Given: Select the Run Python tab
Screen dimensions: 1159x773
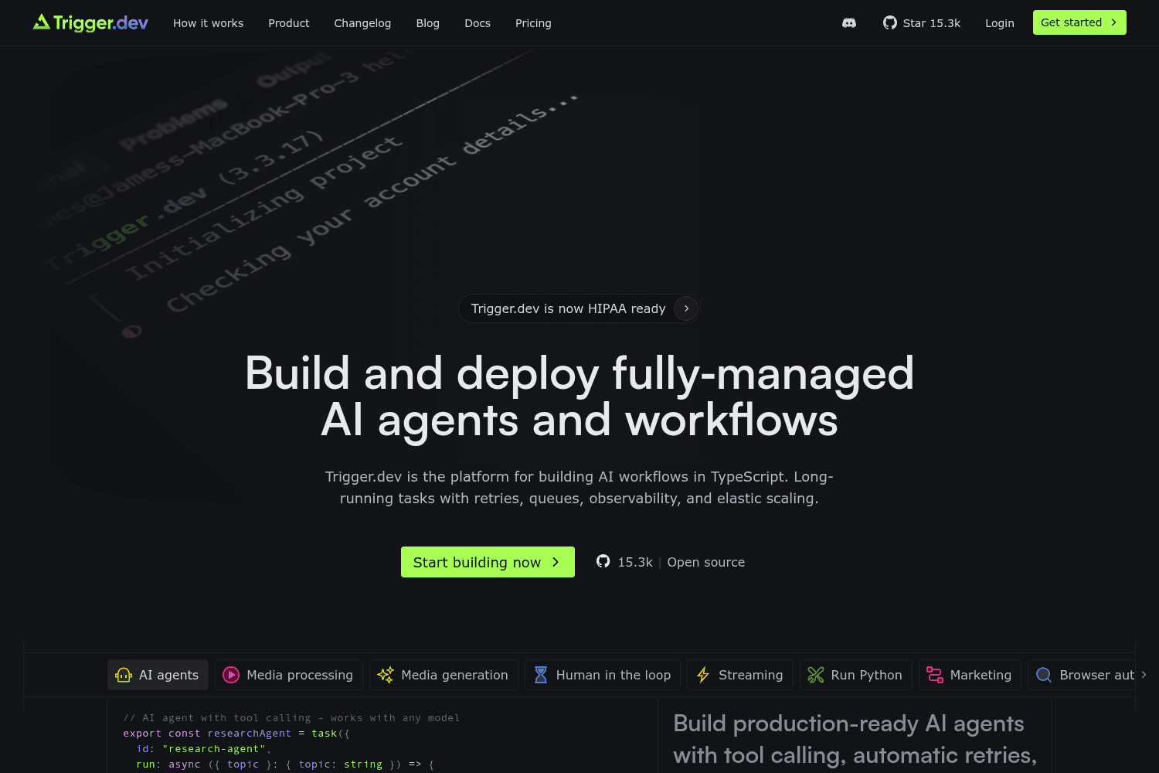Looking at the screenshot, I should tap(856, 675).
